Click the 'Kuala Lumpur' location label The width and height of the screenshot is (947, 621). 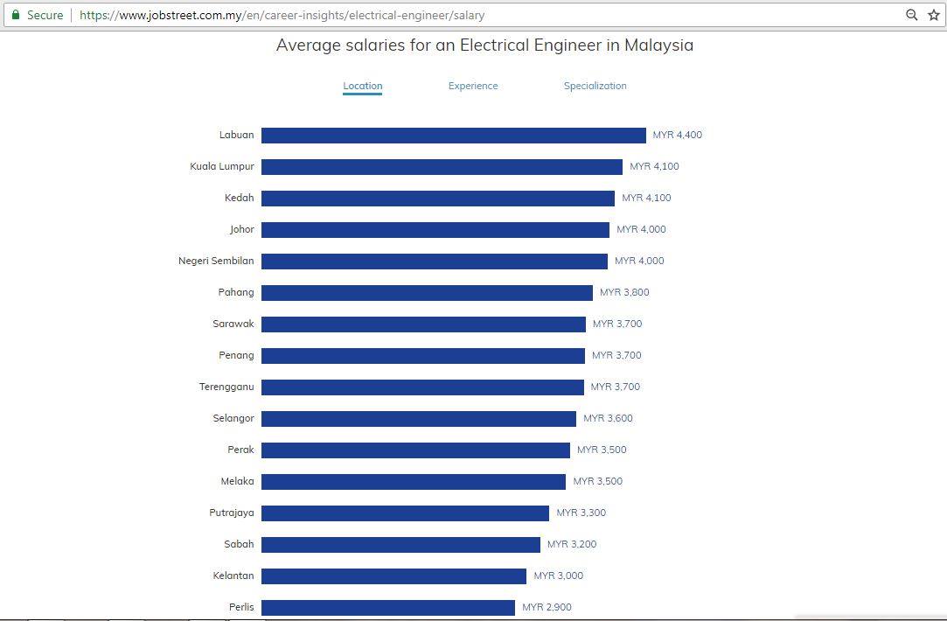pyautogui.click(x=221, y=166)
